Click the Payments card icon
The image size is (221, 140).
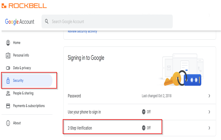8,106
